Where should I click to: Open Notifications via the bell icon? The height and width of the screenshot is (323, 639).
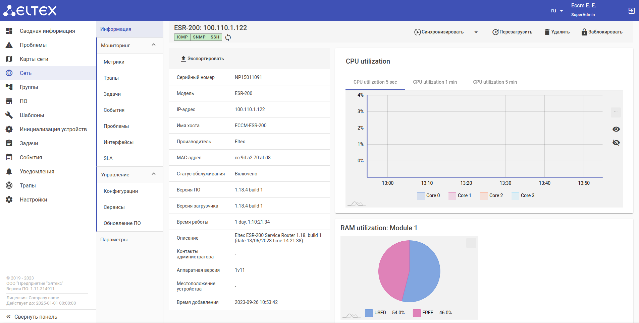(x=9, y=171)
